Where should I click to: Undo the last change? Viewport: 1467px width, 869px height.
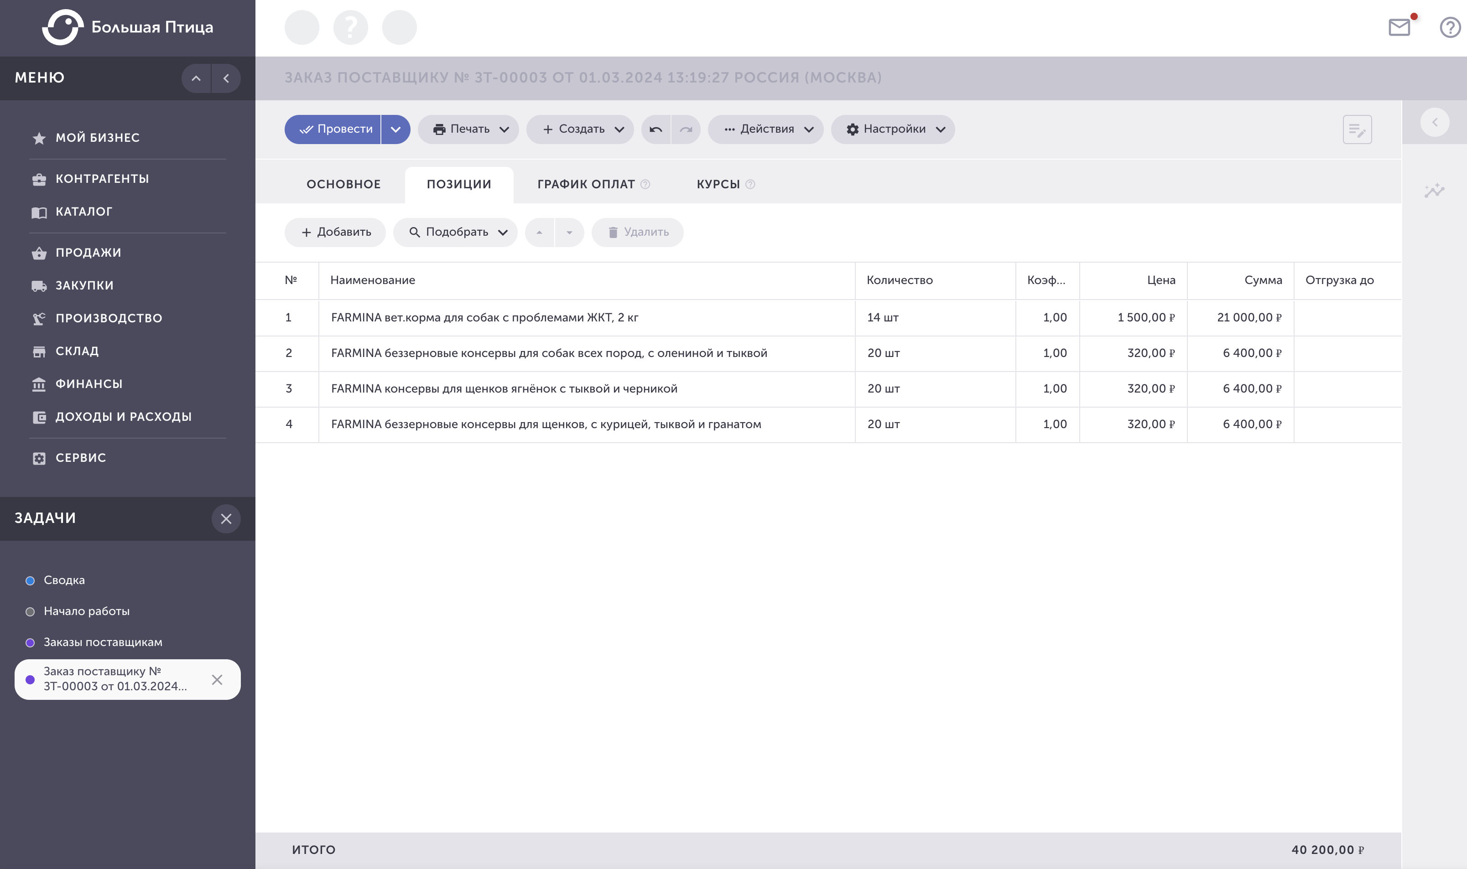point(655,129)
